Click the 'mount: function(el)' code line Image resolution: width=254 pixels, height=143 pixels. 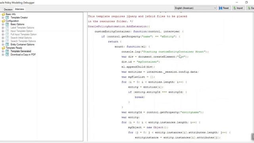[x=132, y=47]
